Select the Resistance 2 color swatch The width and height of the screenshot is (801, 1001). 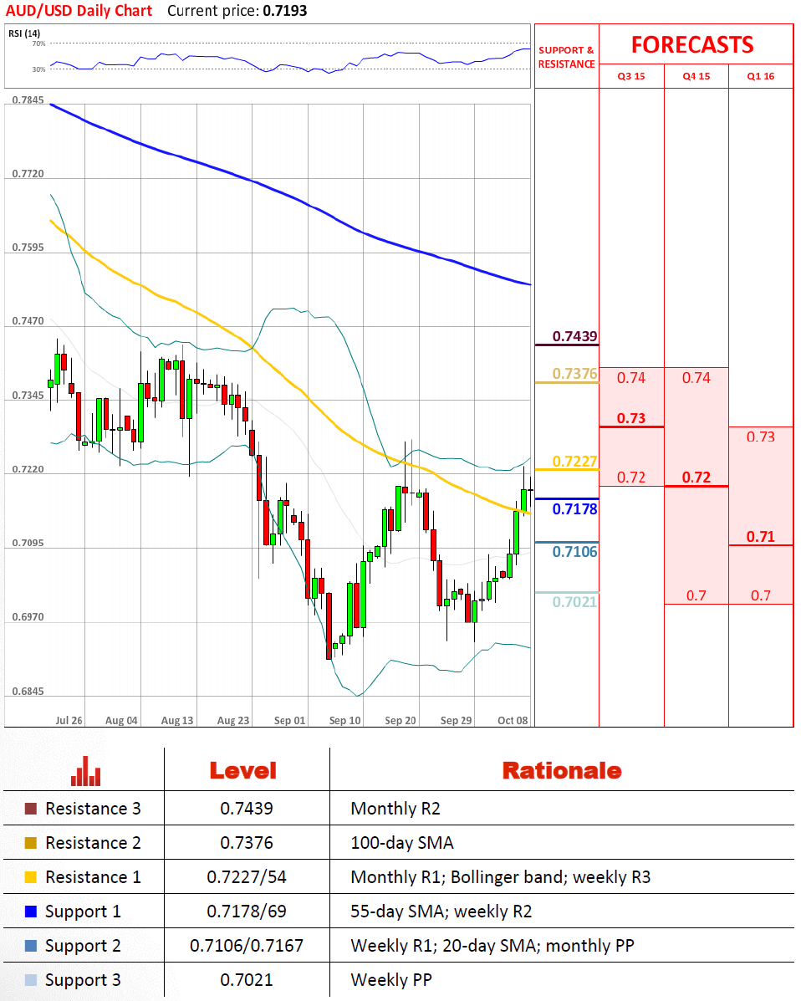[x=31, y=843]
